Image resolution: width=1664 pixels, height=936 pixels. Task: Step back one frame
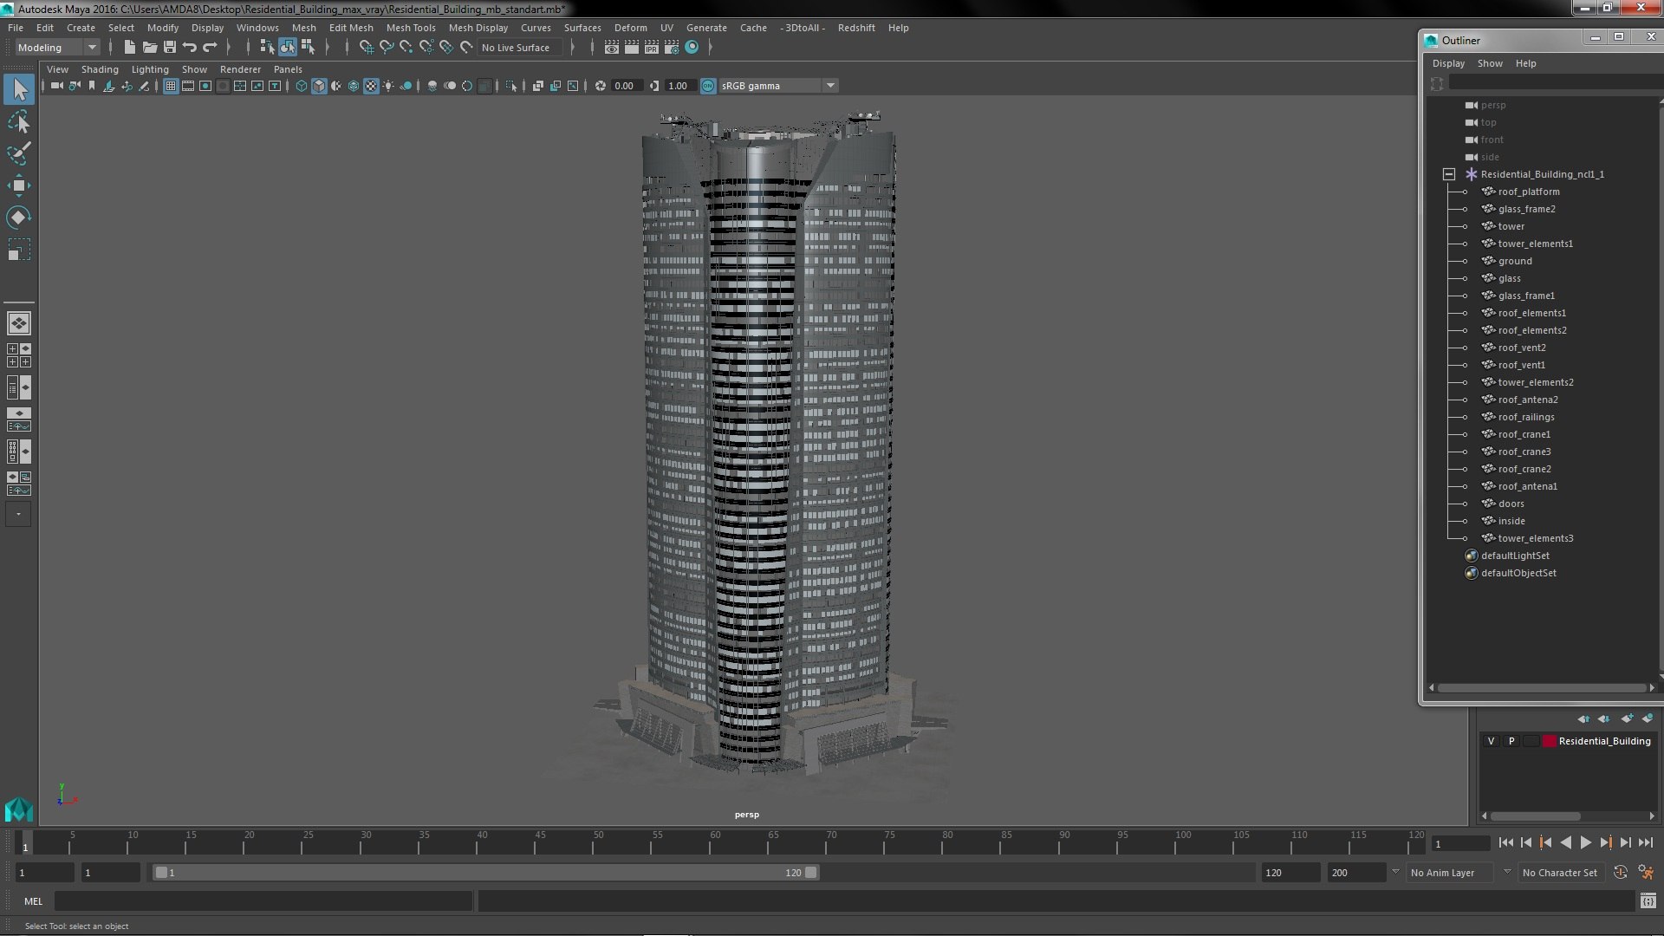coord(1526,842)
